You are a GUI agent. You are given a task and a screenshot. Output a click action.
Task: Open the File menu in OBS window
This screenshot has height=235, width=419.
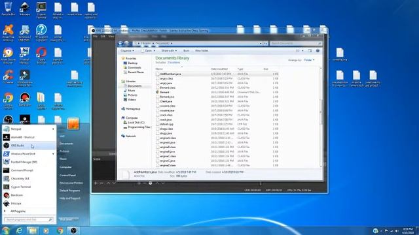(x=95, y=37)
